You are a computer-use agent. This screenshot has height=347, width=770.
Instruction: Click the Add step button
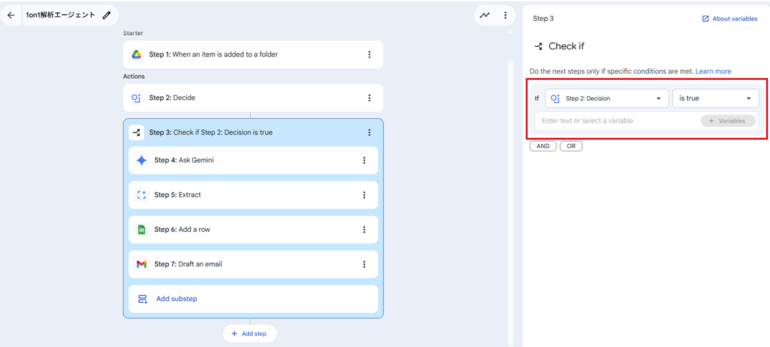pyautogui.click(x=250, y=333)
